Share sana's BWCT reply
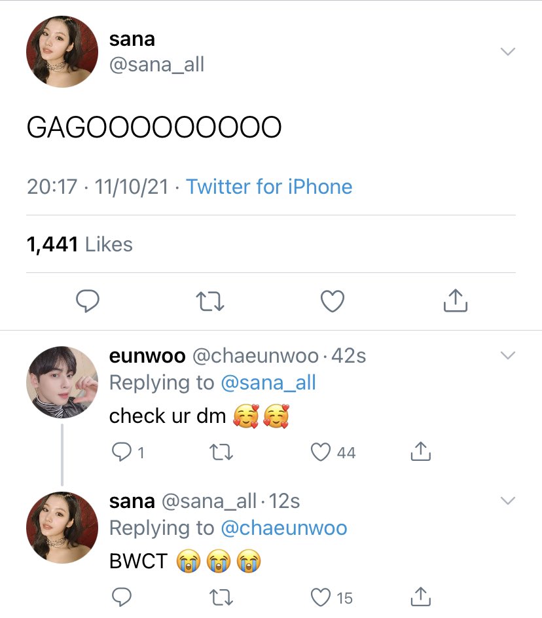Viewport: 542px width, 618px height. pyautogui.click(x=421, y=596)
